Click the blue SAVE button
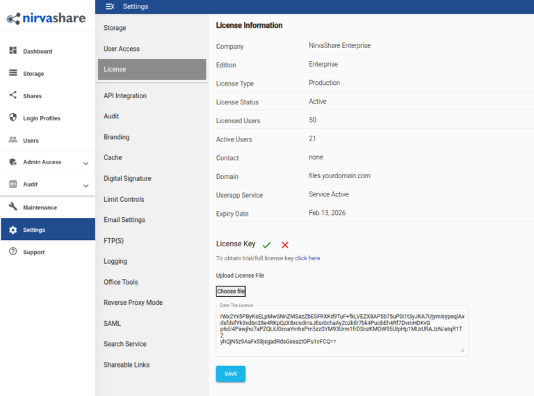Viewport: 534px width, 396px height. [230, 374]
